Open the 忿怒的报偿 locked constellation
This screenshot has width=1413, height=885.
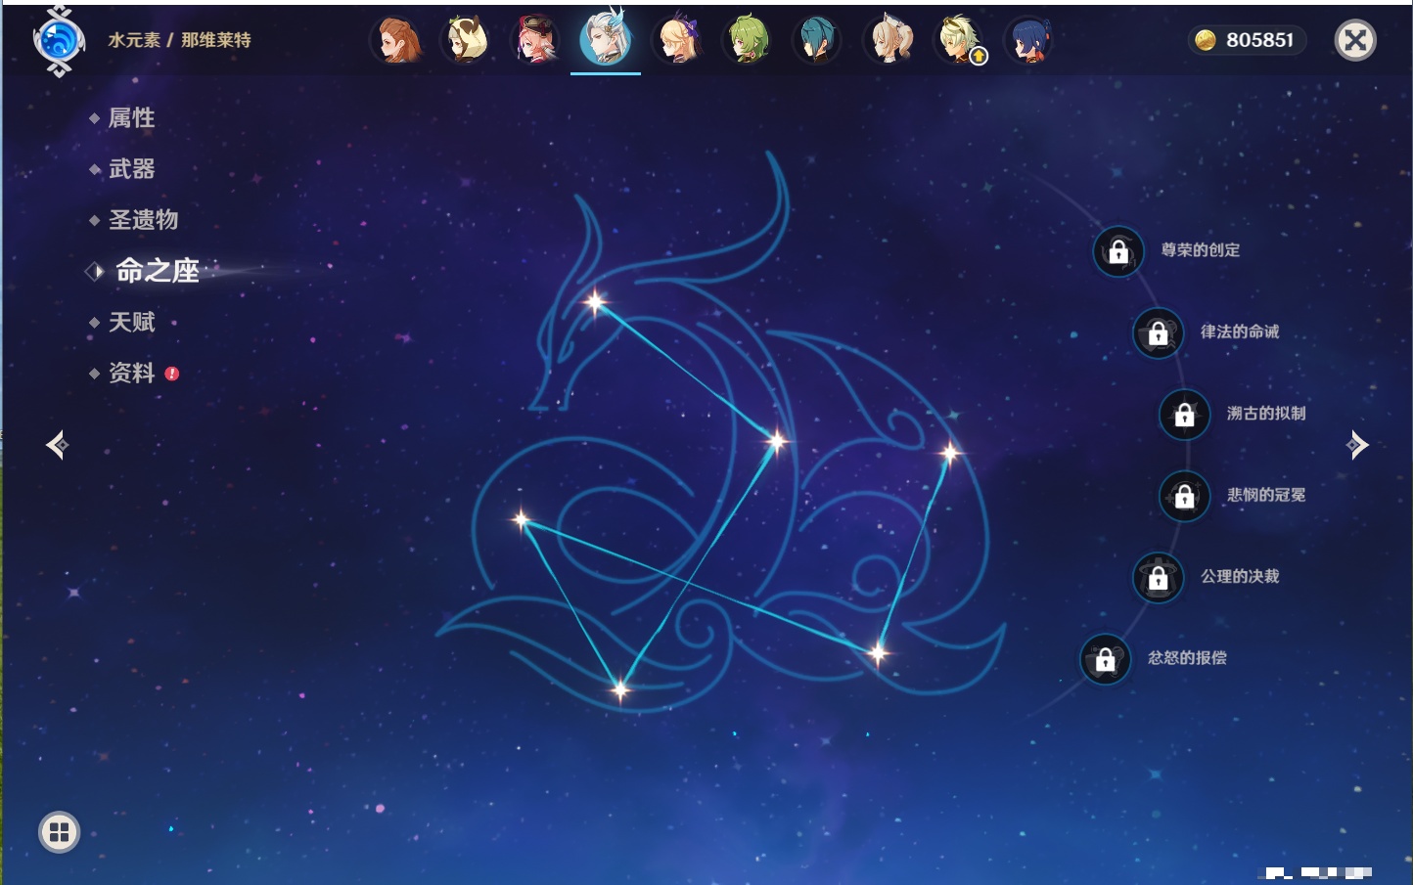tap(1105, 659)
